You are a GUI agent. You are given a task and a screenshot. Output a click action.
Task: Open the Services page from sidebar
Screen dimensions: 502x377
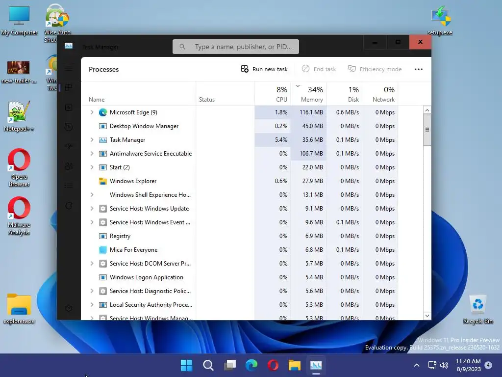[x=69, y=206]
